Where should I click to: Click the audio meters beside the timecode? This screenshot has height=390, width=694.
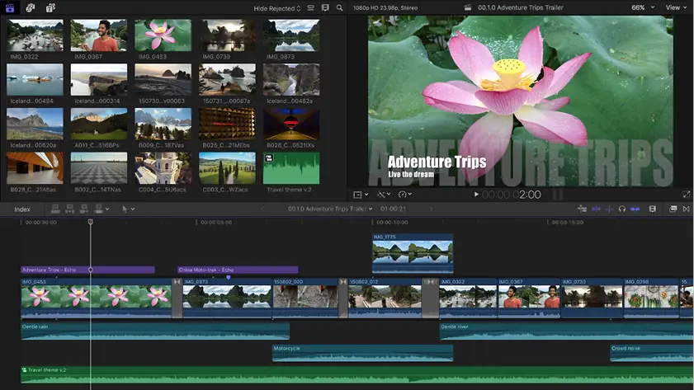point(558,194)
